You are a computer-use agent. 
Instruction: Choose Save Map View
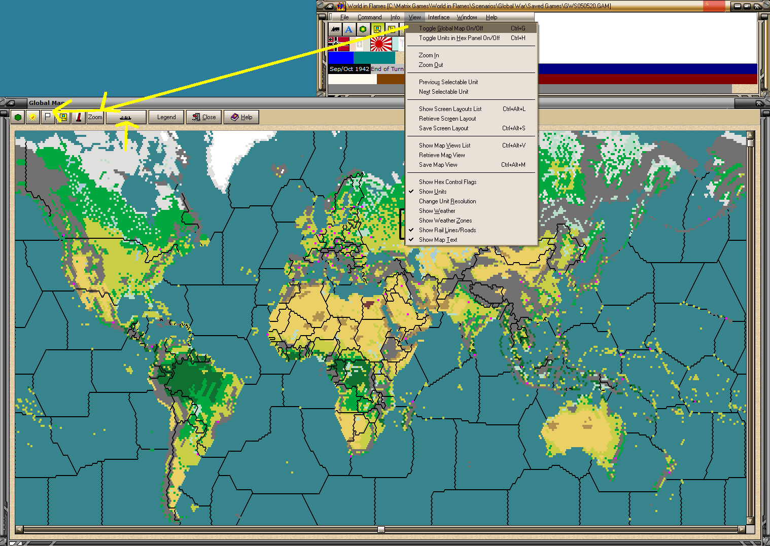tap(472, 165)
